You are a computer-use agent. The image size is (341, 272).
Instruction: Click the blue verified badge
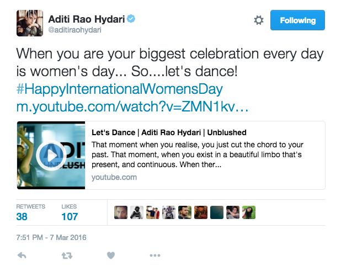(x=131, y=19)
